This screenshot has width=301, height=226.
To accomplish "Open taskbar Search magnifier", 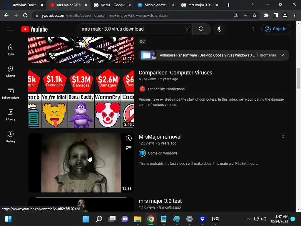I will [99, 219].
